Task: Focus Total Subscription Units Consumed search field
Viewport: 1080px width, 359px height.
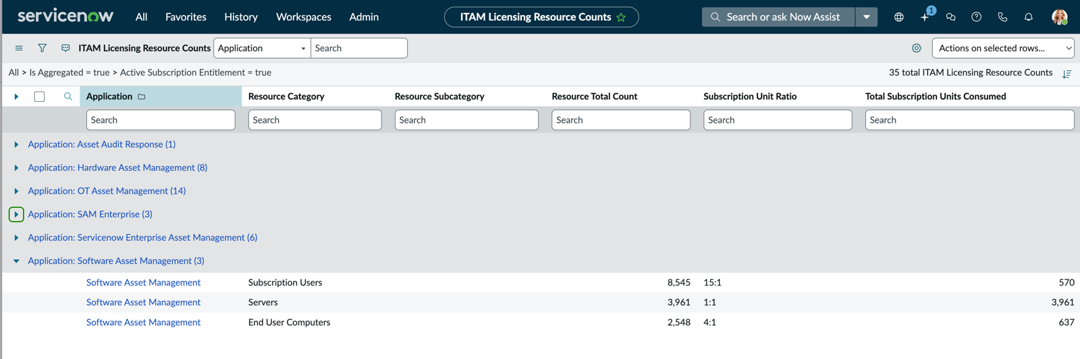Action: (x=969, y=120)
